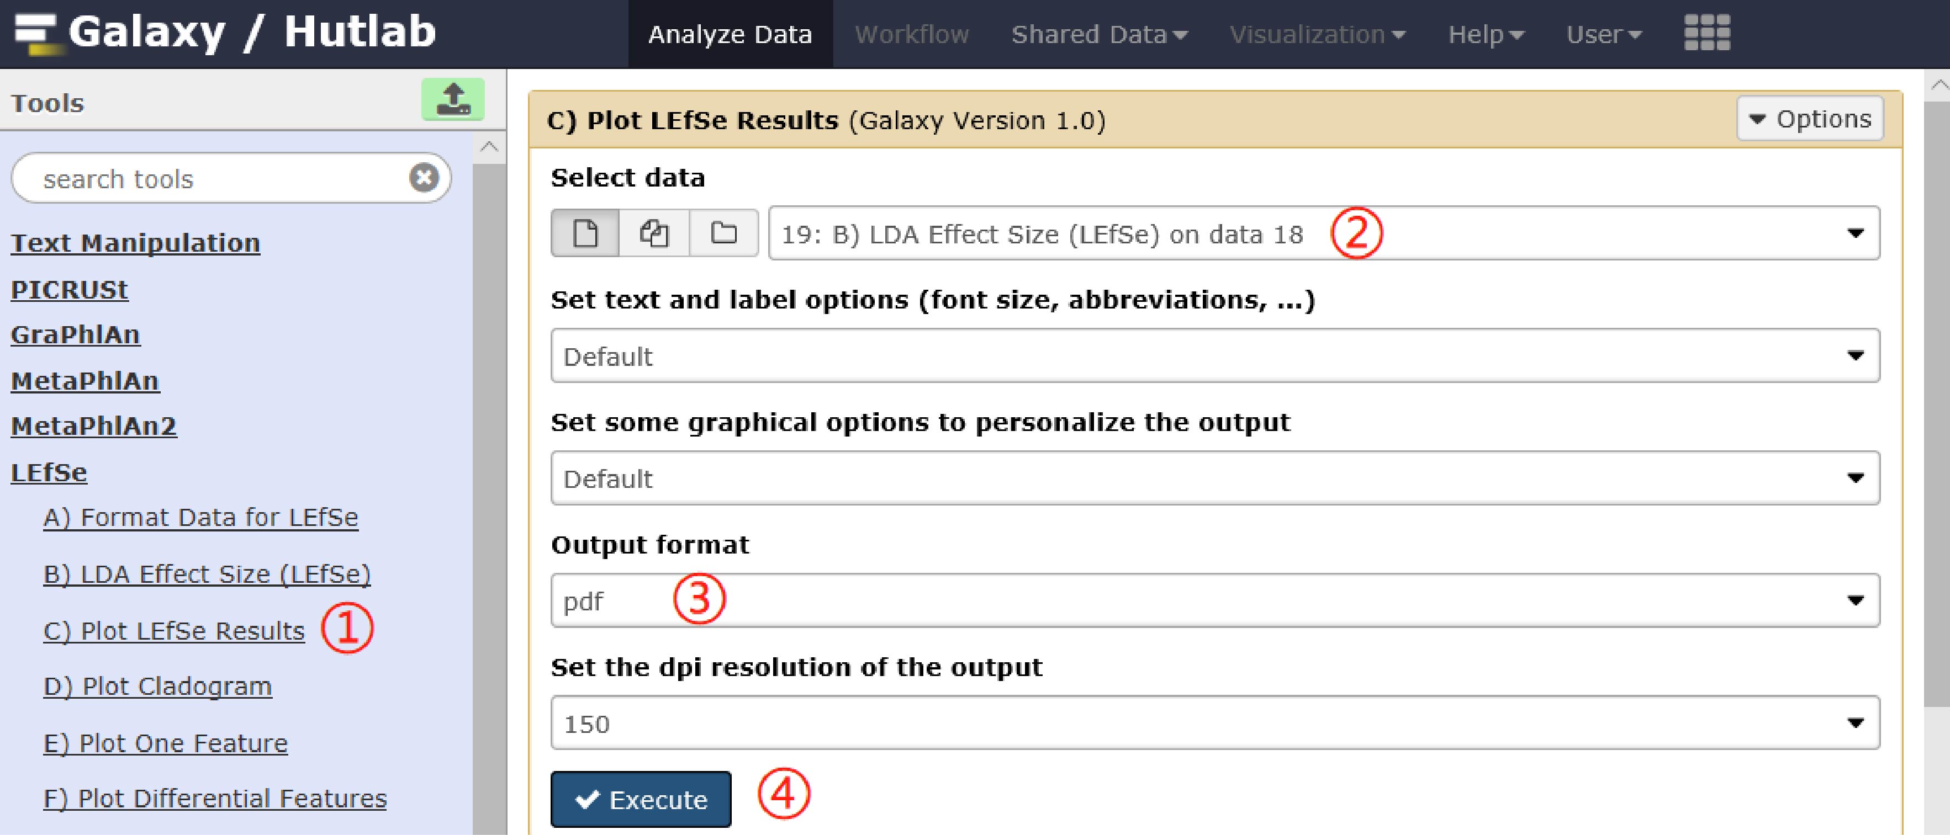Image resolution: width=1950 pixels, height=835 pixels.
Task: Open the Shared Data menu
Action: (1098, 34)
